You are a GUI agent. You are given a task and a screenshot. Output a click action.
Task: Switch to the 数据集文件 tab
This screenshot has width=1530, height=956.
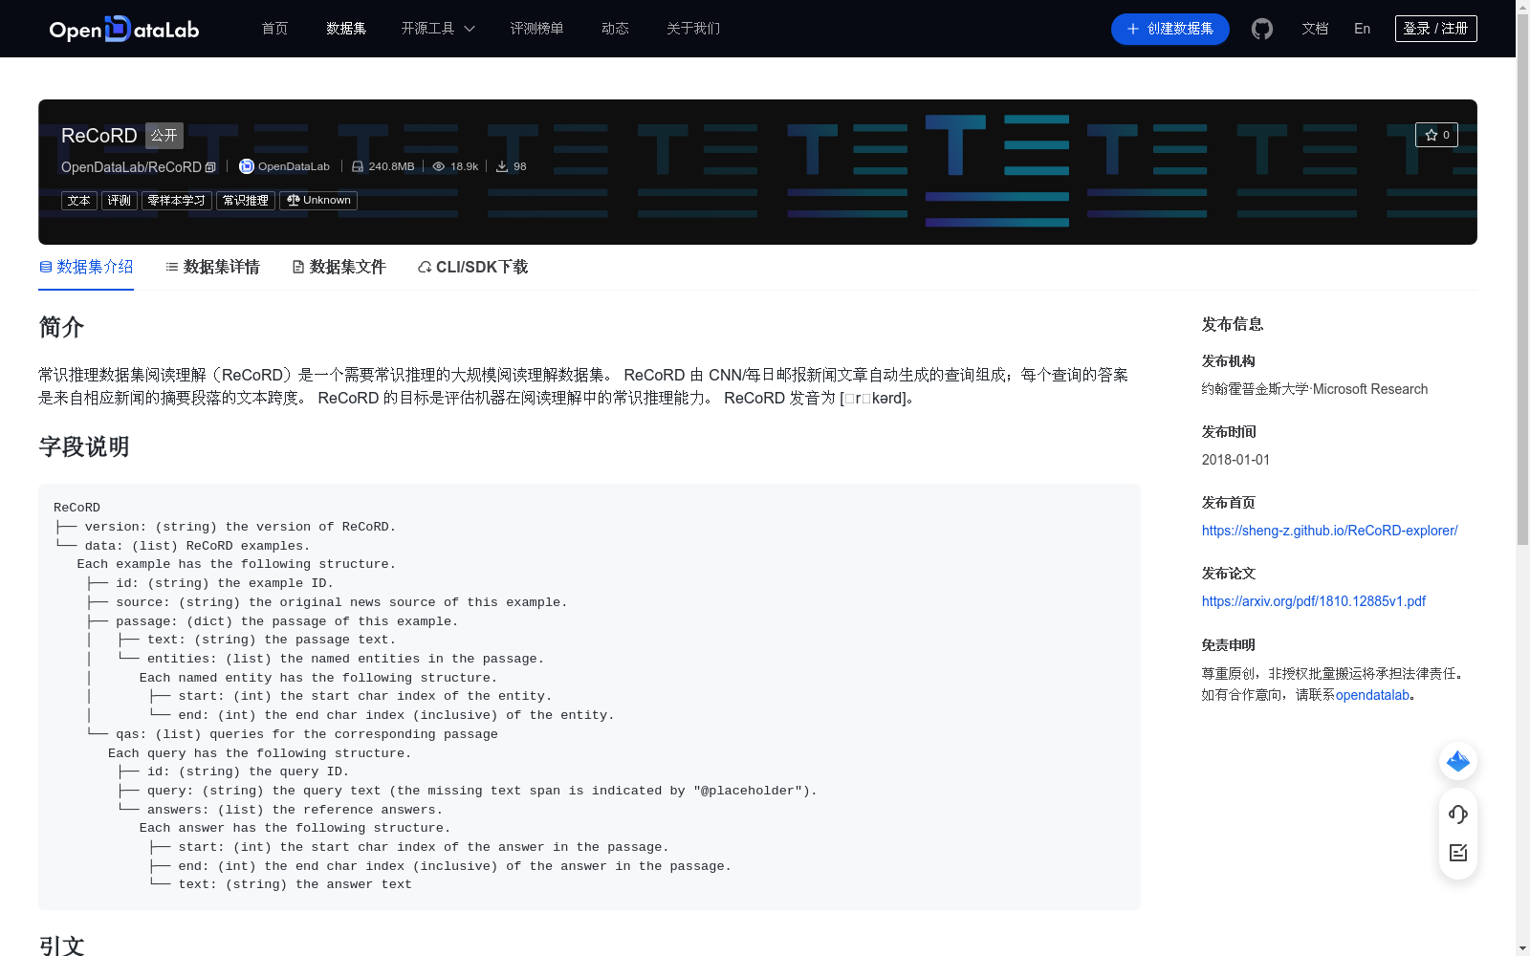coord(339,267)
